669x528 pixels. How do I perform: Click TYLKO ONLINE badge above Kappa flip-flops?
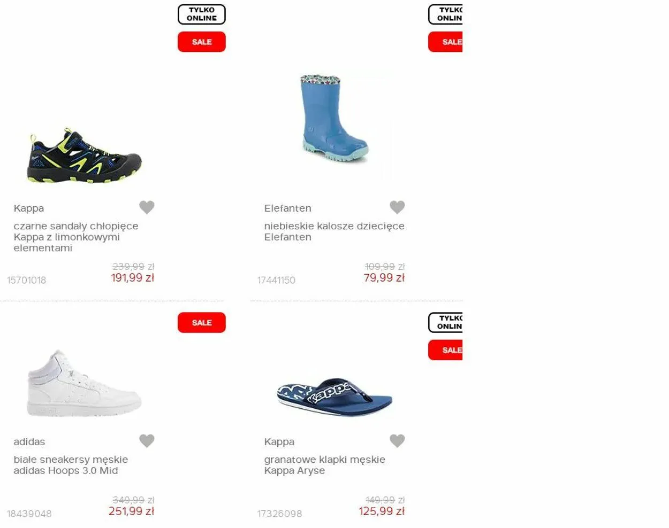click(445, 322)
